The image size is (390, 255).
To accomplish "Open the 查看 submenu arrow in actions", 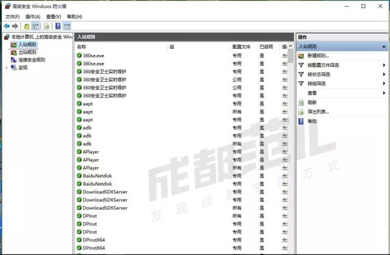I will [x=384, y=93].
